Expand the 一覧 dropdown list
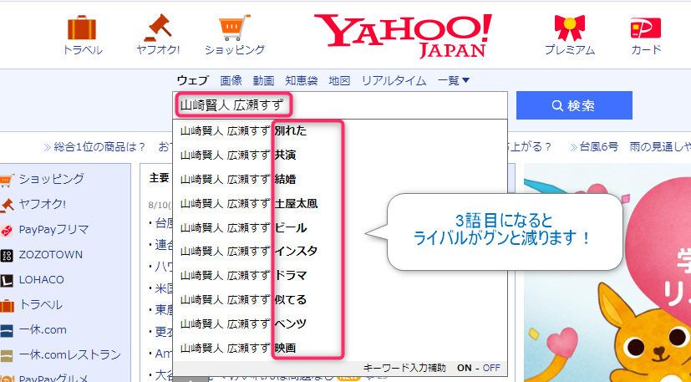Image resolution: width=691 pixels, height=382 pixels. click(x=454, y=80)
